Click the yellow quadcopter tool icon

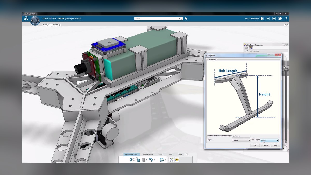click(x=177, y=160)
